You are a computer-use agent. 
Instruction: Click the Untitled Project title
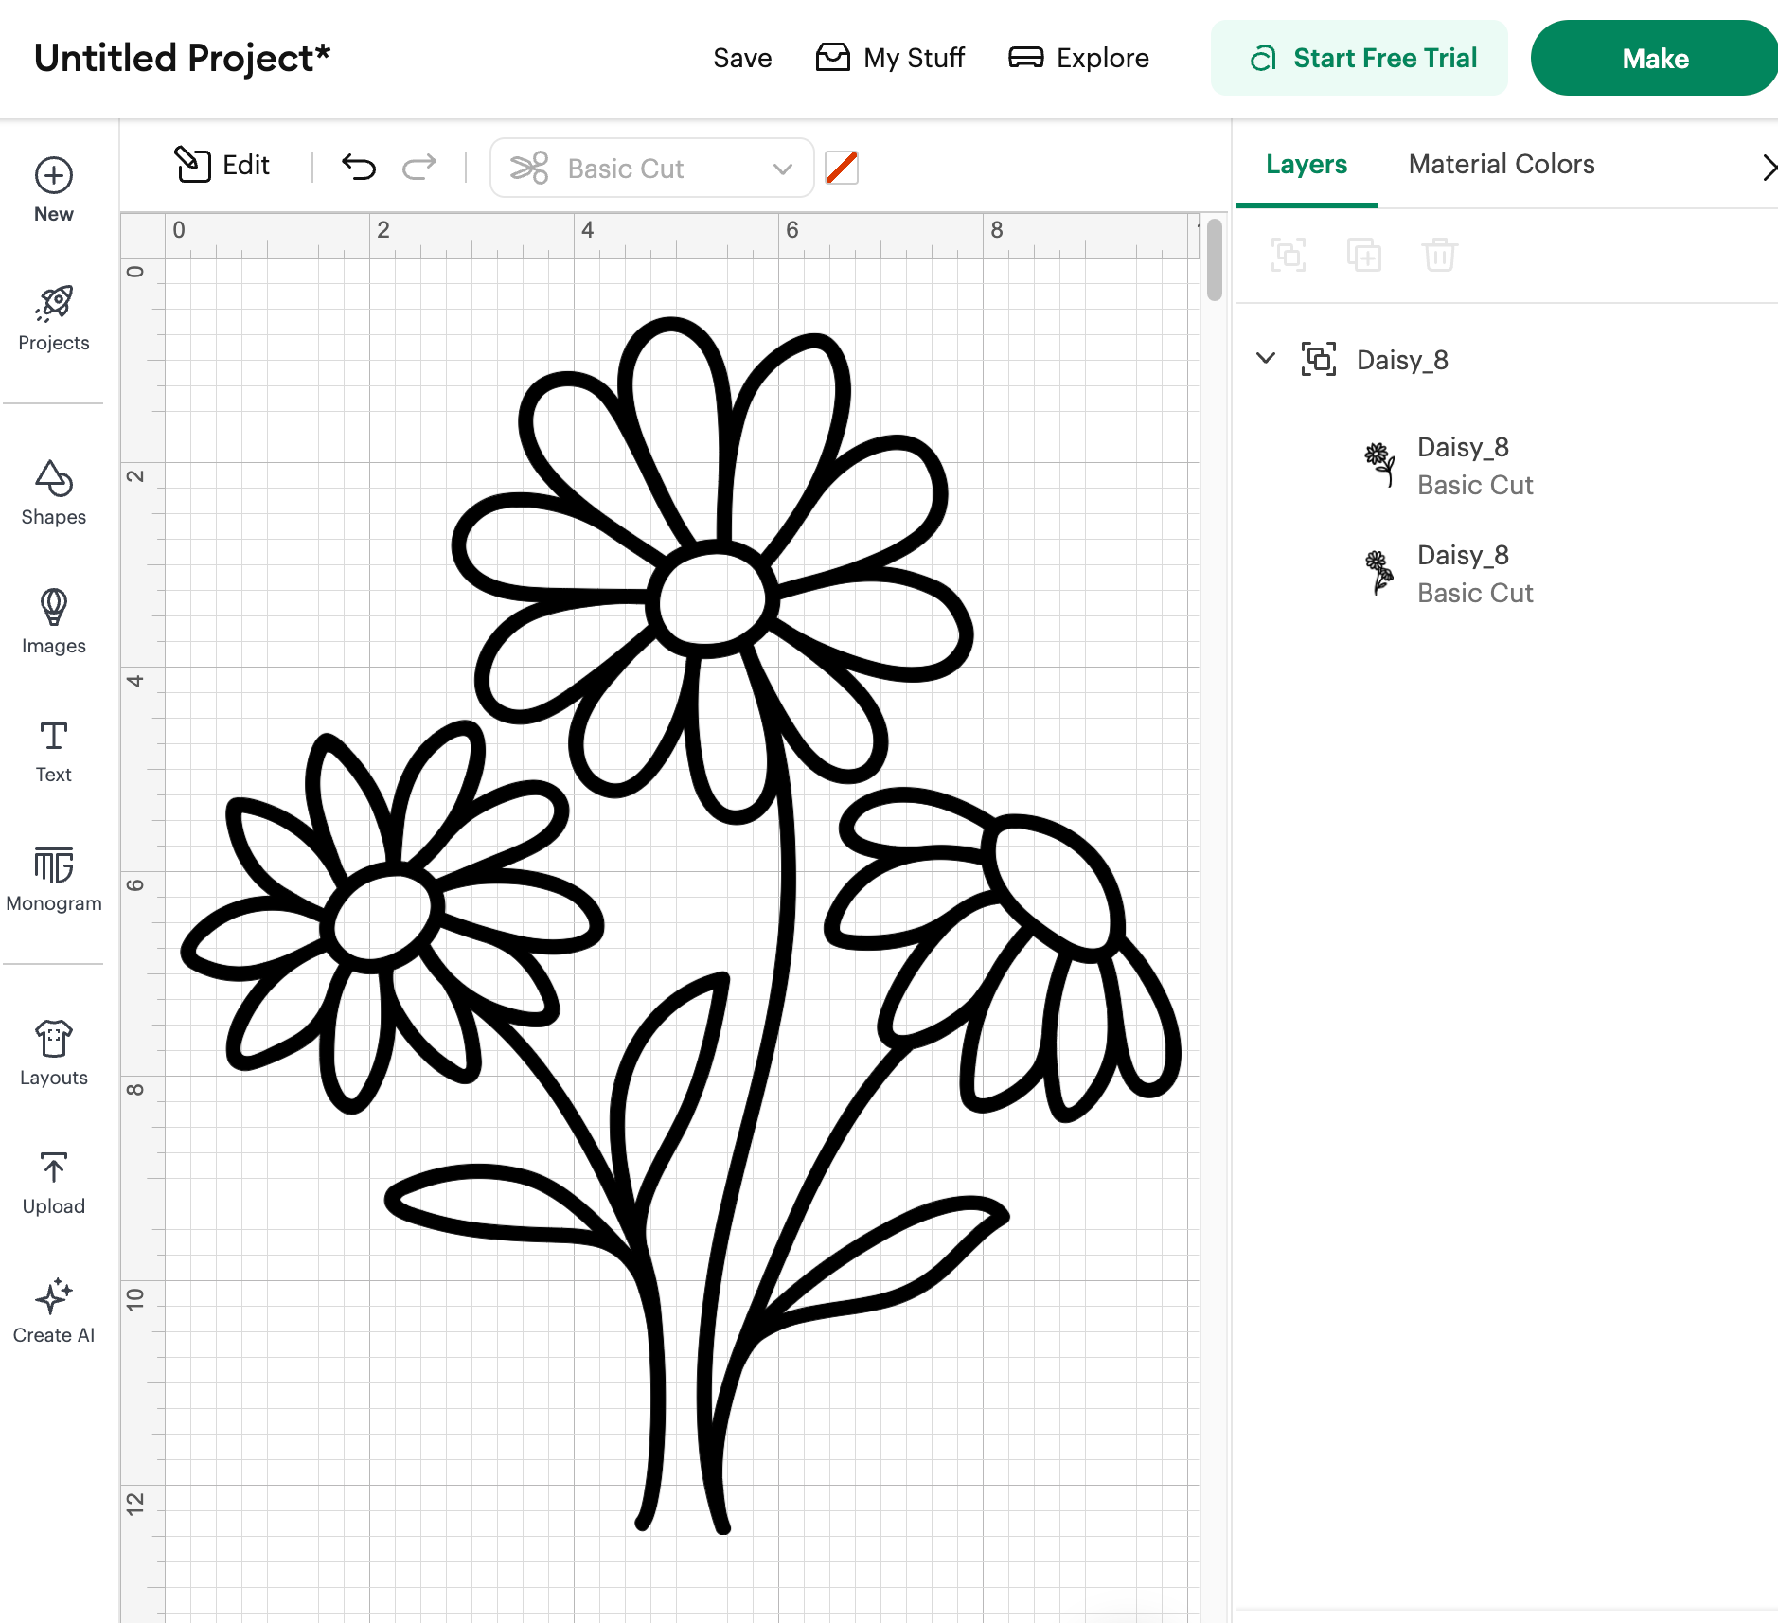[183, 59]
